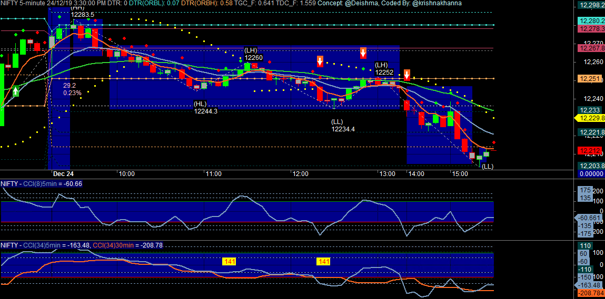Click the yellow 12,229.8 last-price pointer
The height and width of the screenshot is (299, 605).
pos(589,118)
